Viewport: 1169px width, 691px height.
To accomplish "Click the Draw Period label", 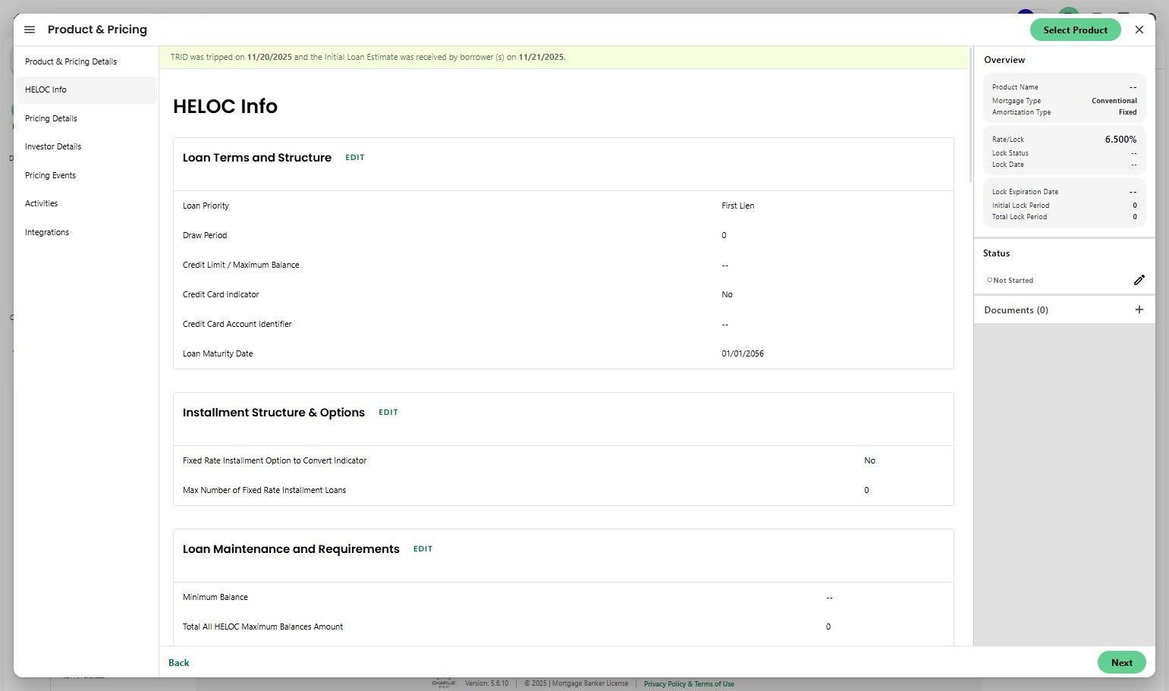I will coord(205,235).
